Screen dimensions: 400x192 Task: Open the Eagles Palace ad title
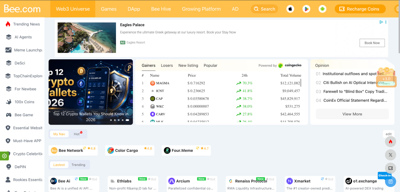[x=132, y=25]
